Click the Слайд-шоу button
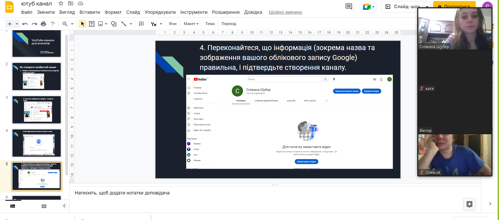 [403, 7]
